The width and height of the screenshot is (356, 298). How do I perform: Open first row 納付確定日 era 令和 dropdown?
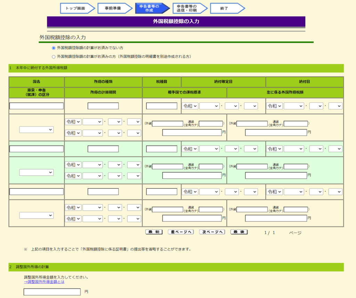coord(190,106)
